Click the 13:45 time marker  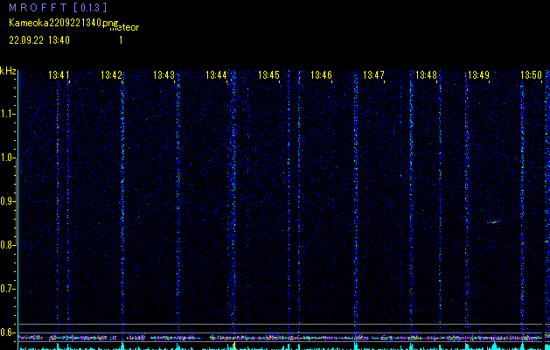pyautogui.click(x=268, y=75)
